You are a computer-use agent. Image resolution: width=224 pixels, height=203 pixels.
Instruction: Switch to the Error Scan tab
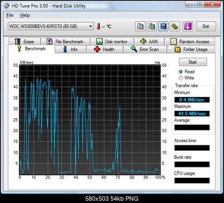(x=145, y=49)
